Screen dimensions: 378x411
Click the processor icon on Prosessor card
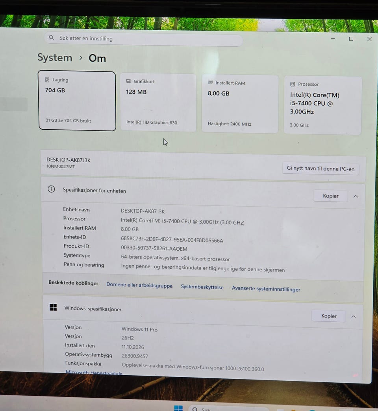(293, 84)
